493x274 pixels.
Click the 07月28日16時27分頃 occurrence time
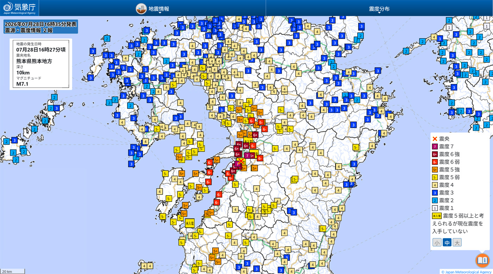[41, 50]
